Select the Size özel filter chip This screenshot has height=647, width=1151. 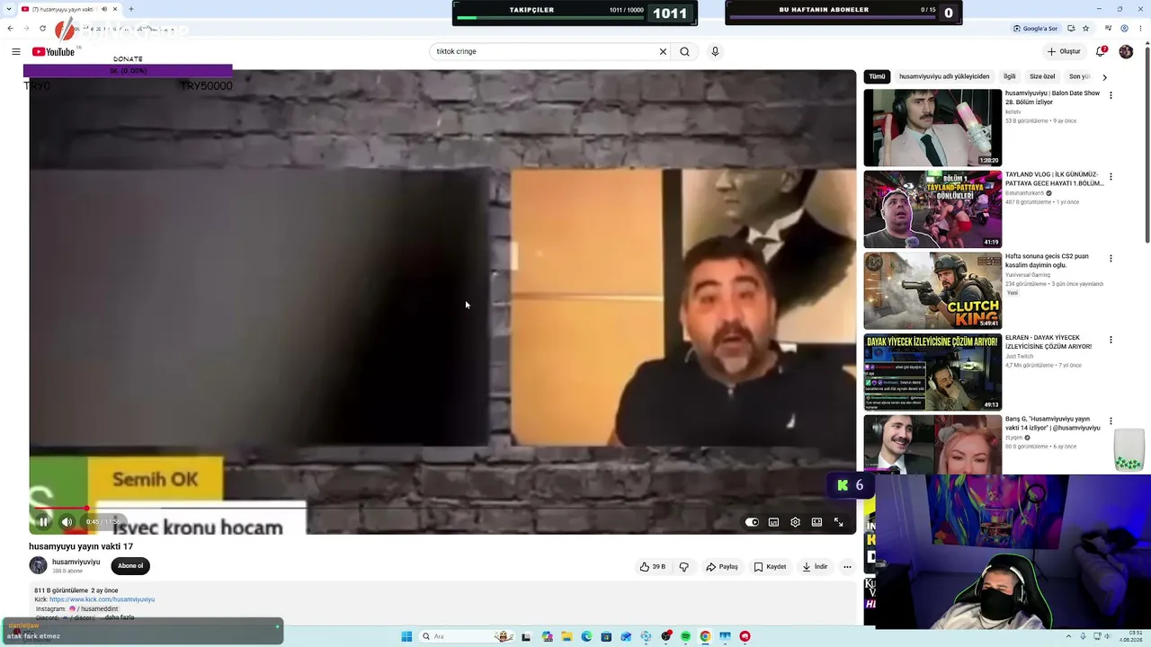point(1042,76)
